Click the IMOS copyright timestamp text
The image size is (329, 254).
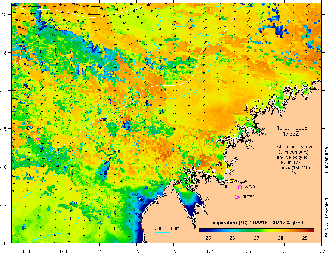(326, 192)
